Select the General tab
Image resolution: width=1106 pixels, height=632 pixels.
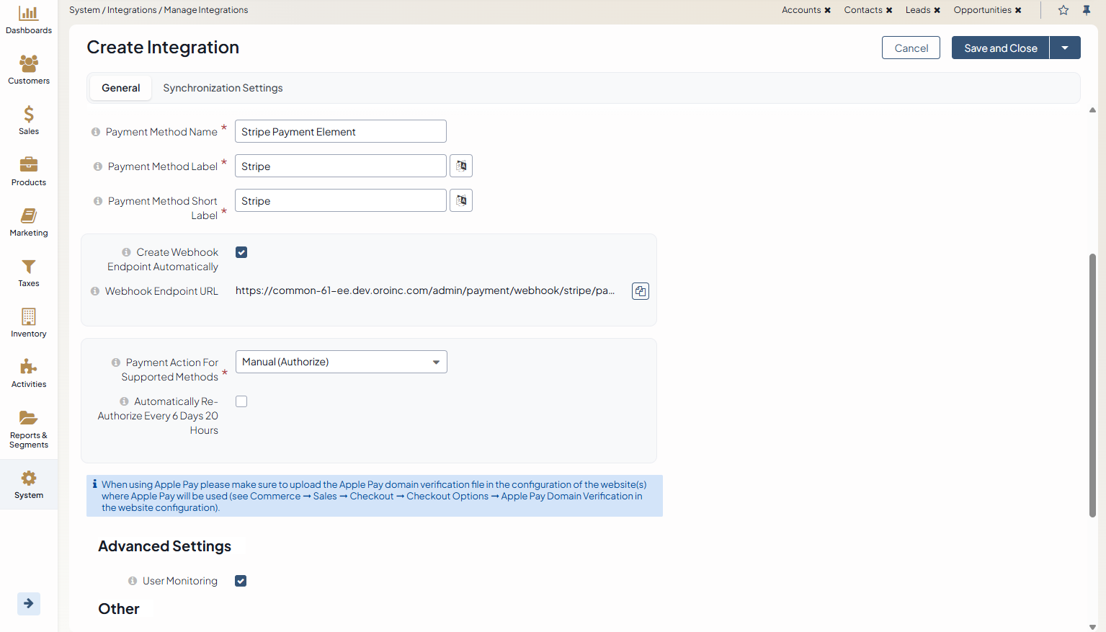pos(120,88)
